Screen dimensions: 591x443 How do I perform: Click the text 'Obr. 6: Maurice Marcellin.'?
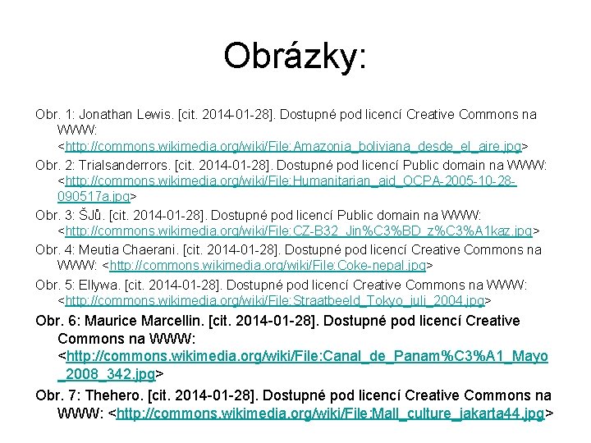120,321
